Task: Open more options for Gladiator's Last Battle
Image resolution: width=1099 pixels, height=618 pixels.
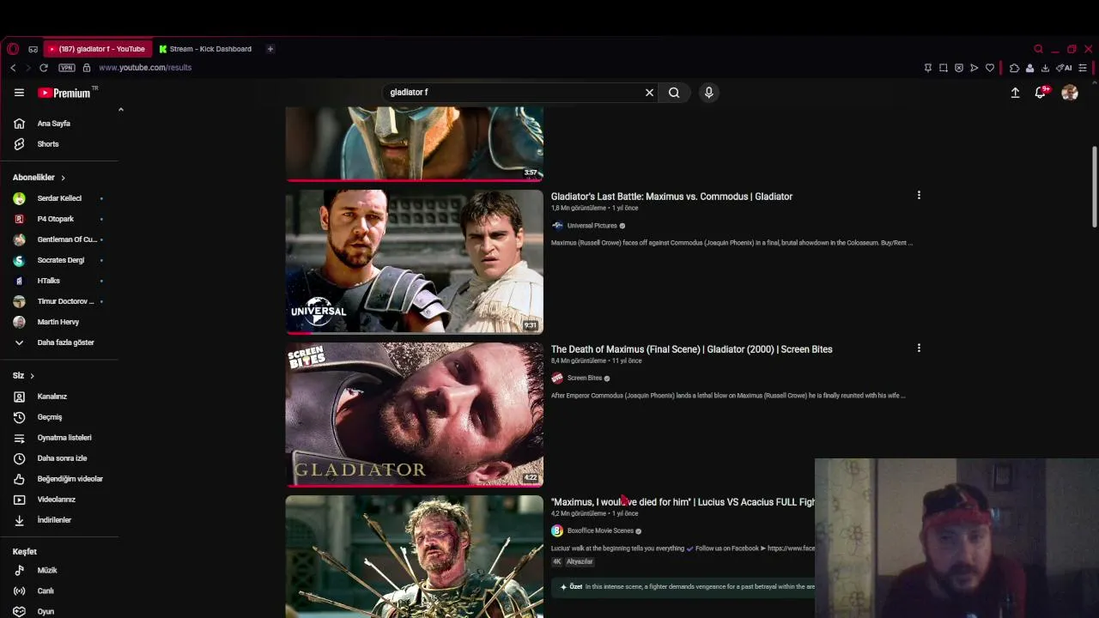Action: click(919, 196)
